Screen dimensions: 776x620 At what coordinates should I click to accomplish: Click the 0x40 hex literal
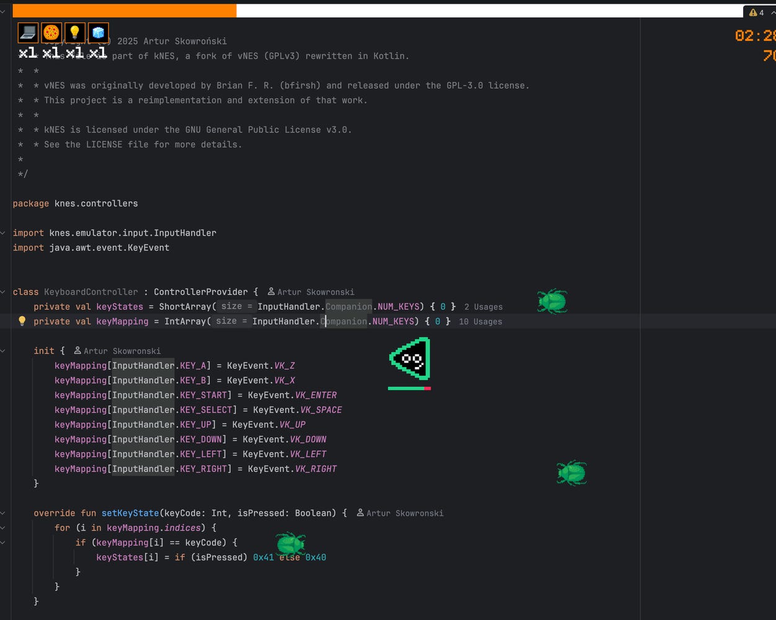point(315,557)
